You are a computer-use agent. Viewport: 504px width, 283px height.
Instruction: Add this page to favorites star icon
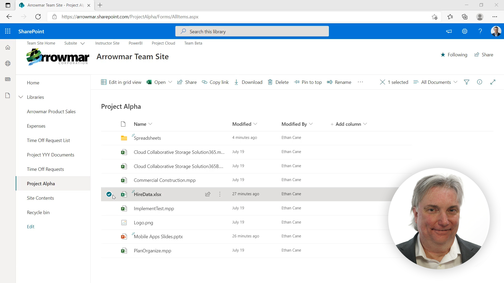click(434, 17)
